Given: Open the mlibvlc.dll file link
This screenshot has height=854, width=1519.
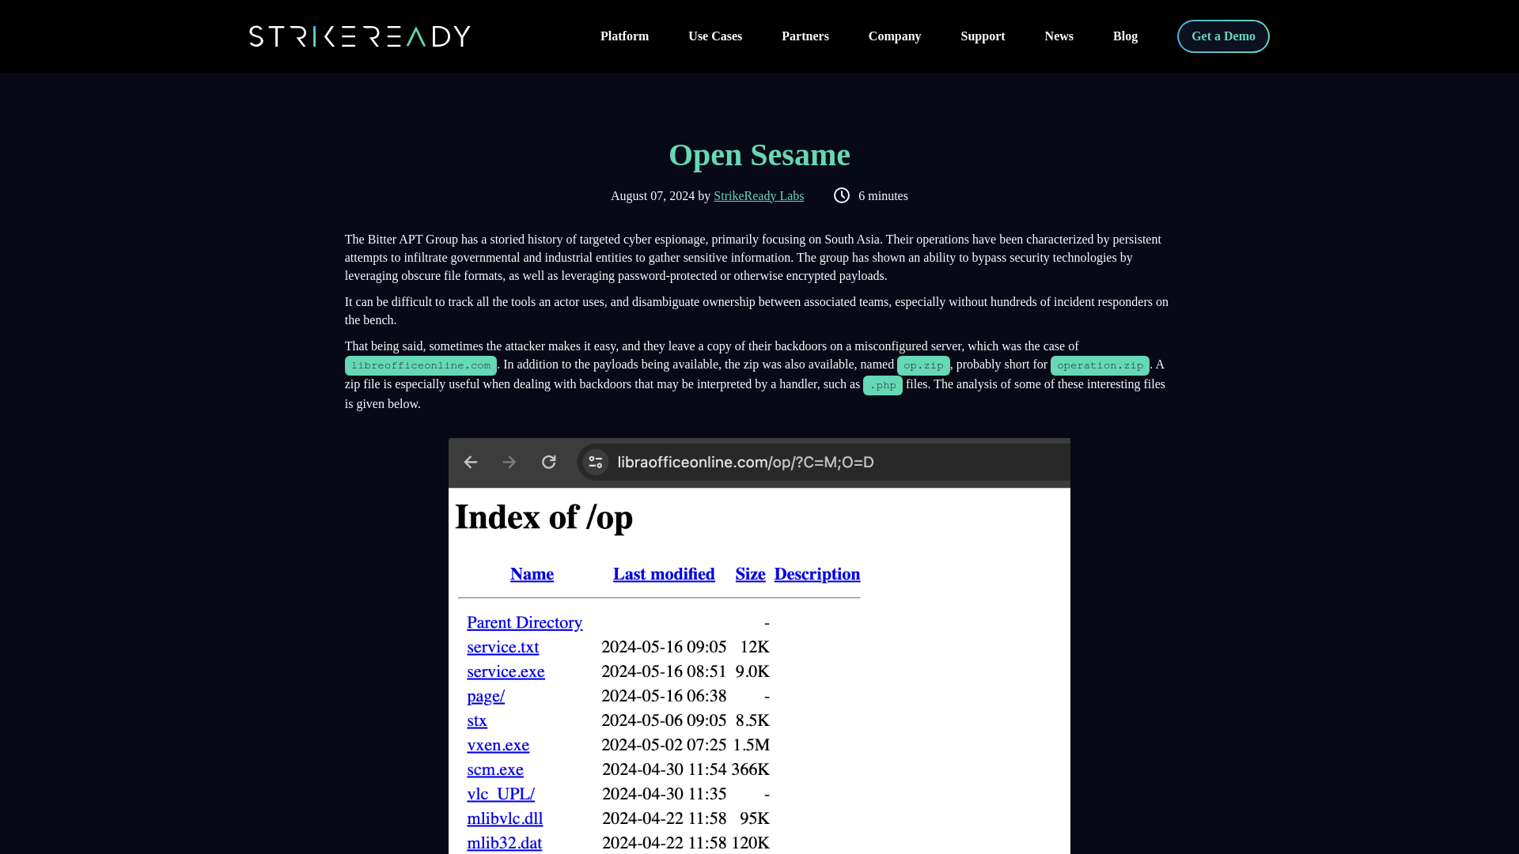Looking at the screenshot, I should coord(505,819).
